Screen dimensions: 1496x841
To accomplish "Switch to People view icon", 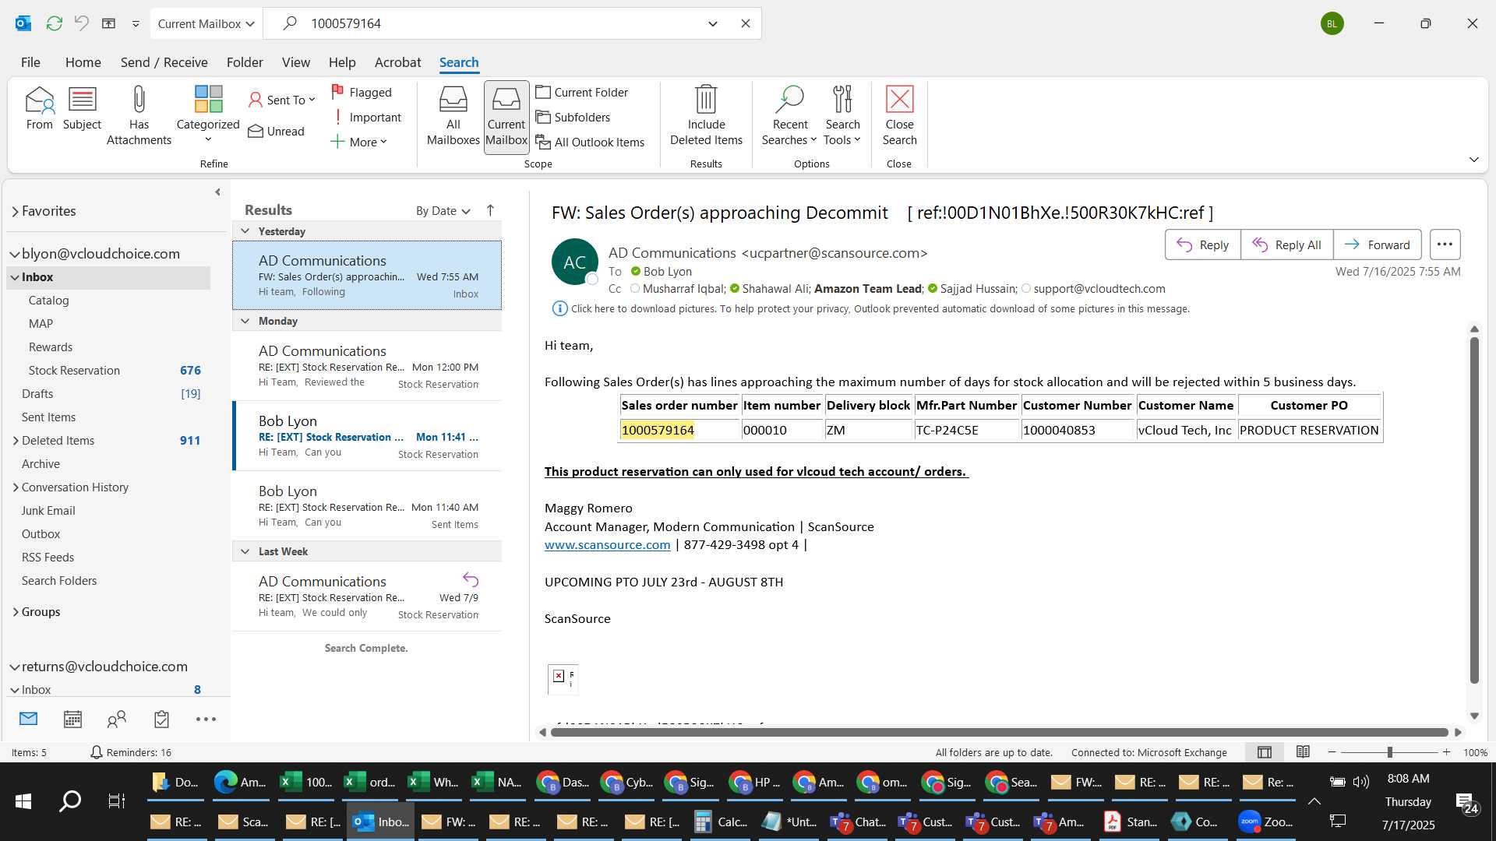I will coord(117,720).
